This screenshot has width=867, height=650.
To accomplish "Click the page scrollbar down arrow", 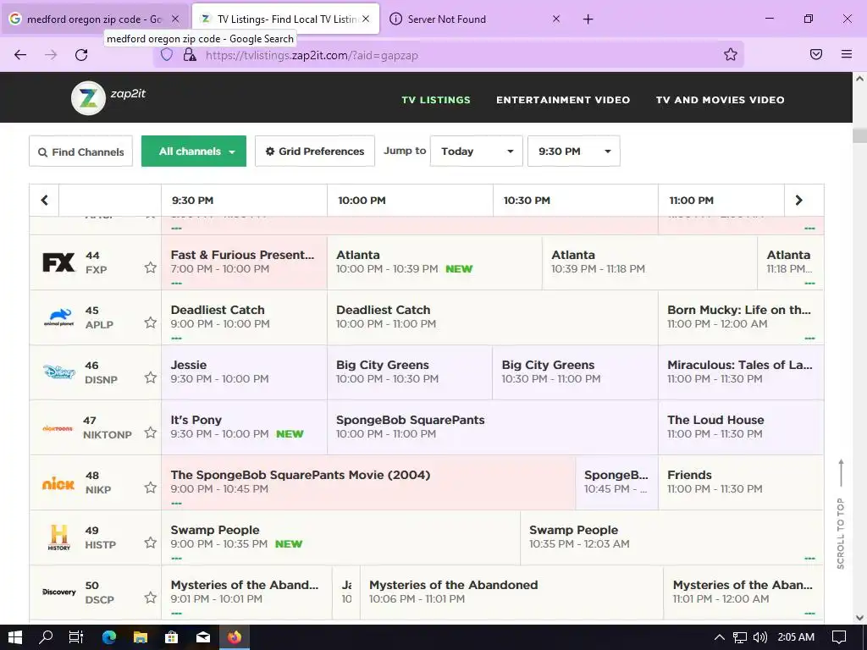I will [x=859, y=617].
